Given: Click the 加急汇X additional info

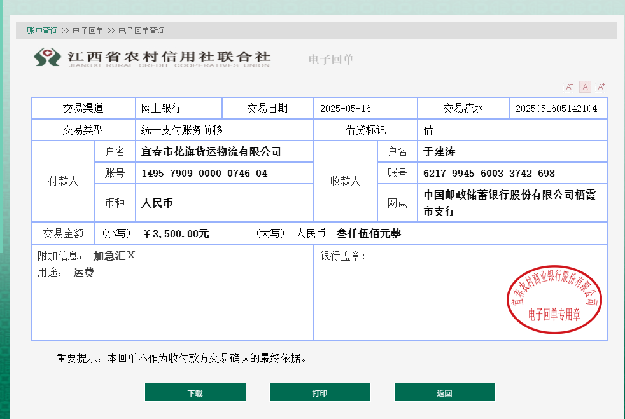Looking at the screenshot, I should point(114,256).
